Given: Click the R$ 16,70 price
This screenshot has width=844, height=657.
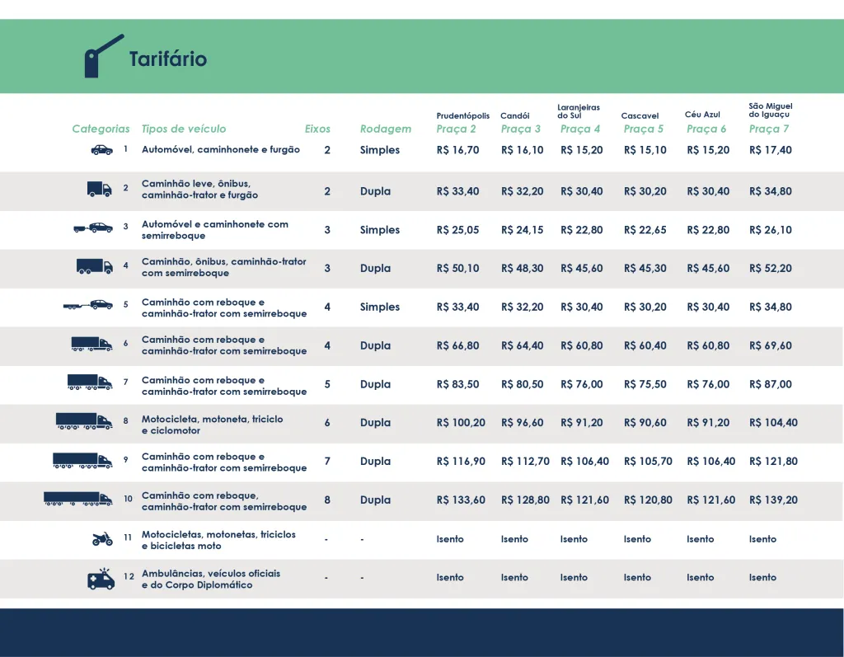Looking at the screenshot, I should [457, 150].
